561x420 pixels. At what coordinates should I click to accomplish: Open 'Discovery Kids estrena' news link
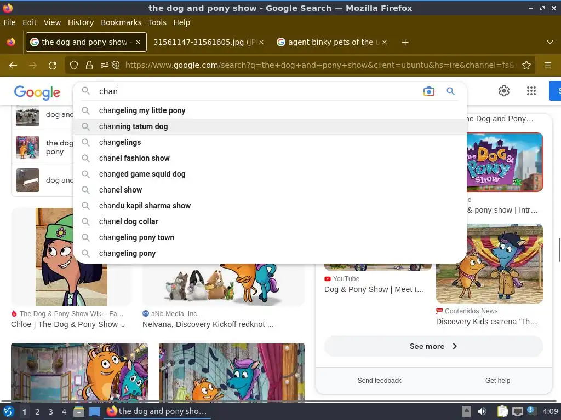click(486, 322)
